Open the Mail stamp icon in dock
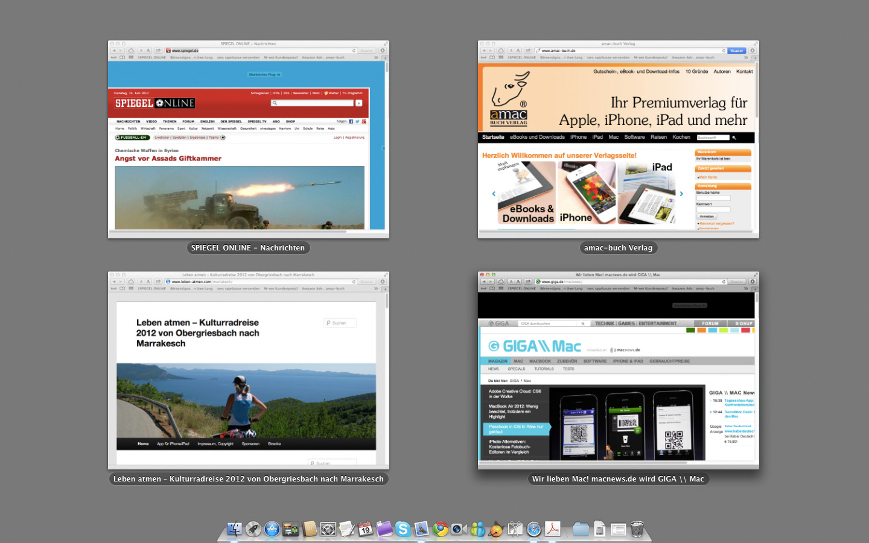 coord(421,529)
